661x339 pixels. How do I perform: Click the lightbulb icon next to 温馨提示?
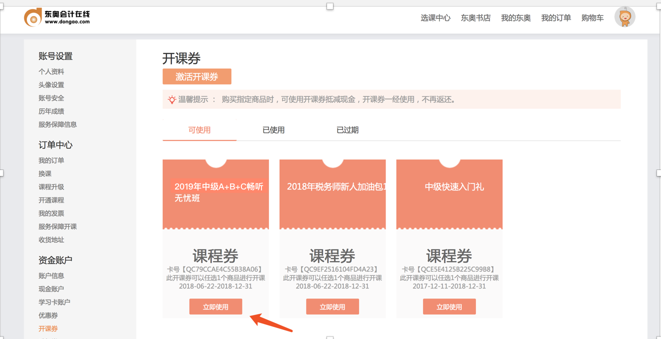(170, 99)
